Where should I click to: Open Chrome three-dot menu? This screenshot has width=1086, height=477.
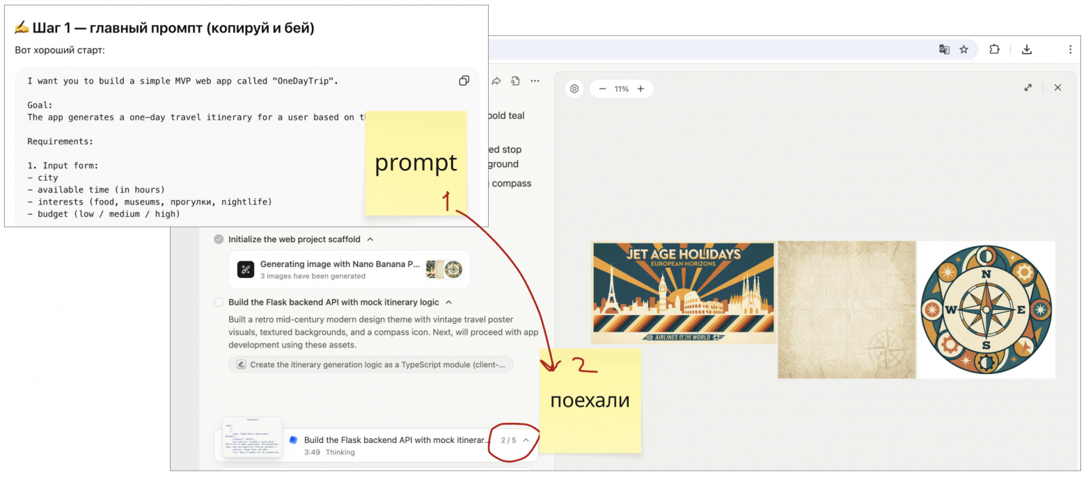(x=1070, y=49)
